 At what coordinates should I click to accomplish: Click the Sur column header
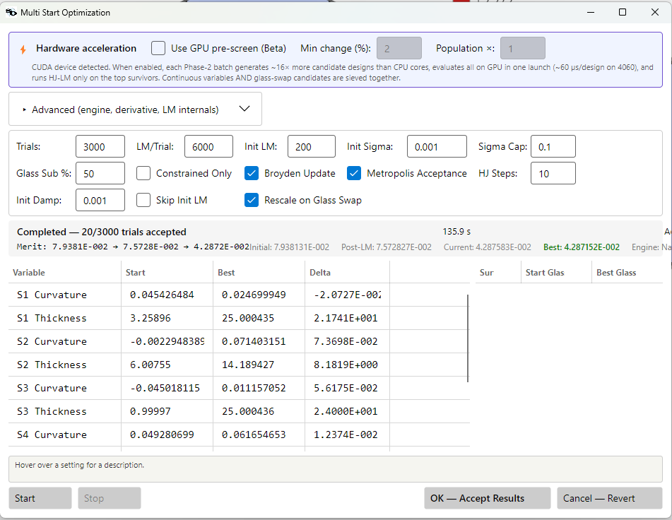click(x=498, y=273)
